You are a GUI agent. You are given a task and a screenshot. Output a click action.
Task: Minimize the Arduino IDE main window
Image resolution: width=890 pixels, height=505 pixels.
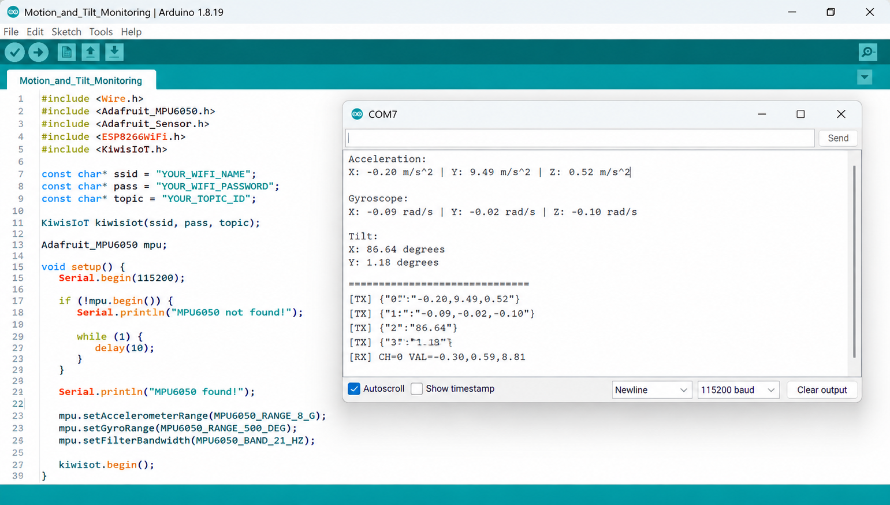792,12
